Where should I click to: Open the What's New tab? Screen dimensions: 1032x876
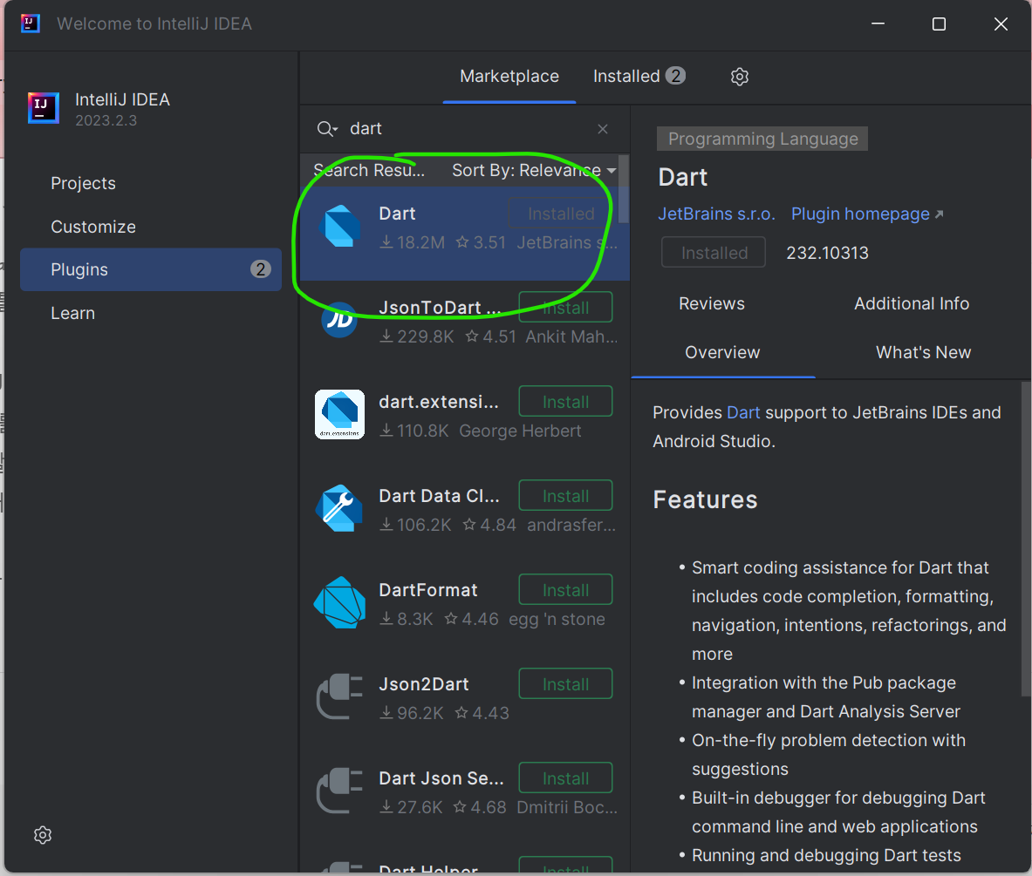[x=924, y=352]
